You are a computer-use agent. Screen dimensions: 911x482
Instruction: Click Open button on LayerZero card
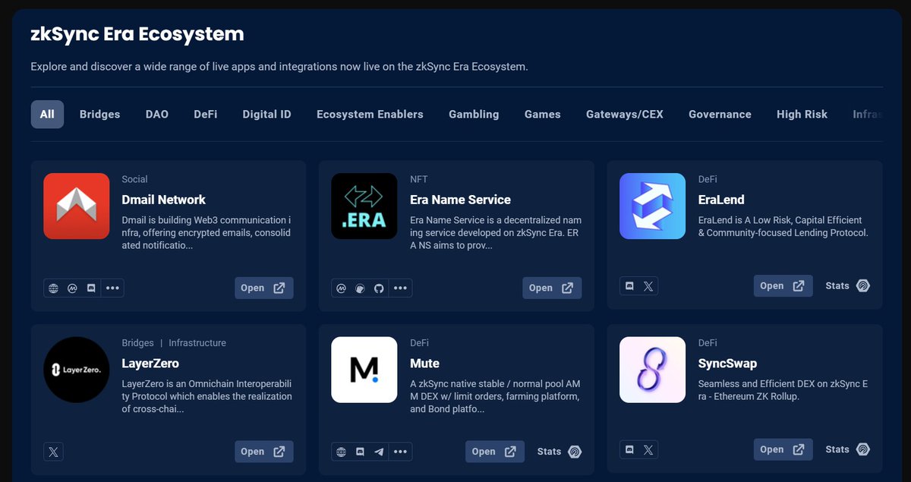tap(263, 451)
